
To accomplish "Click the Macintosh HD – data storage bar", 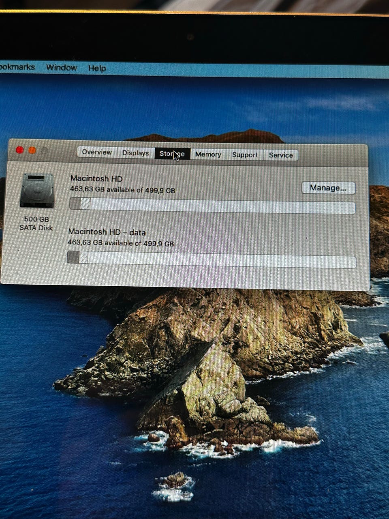I will pyautogui.click(x=211, y=259).
